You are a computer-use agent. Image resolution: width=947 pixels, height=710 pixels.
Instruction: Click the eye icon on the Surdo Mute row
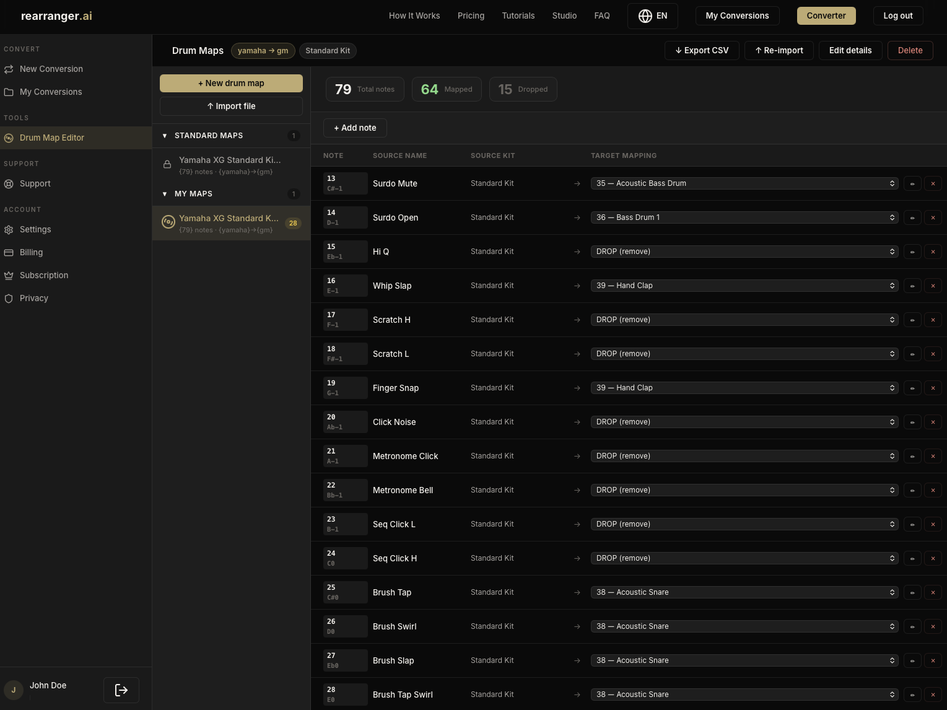coord(912,183)
